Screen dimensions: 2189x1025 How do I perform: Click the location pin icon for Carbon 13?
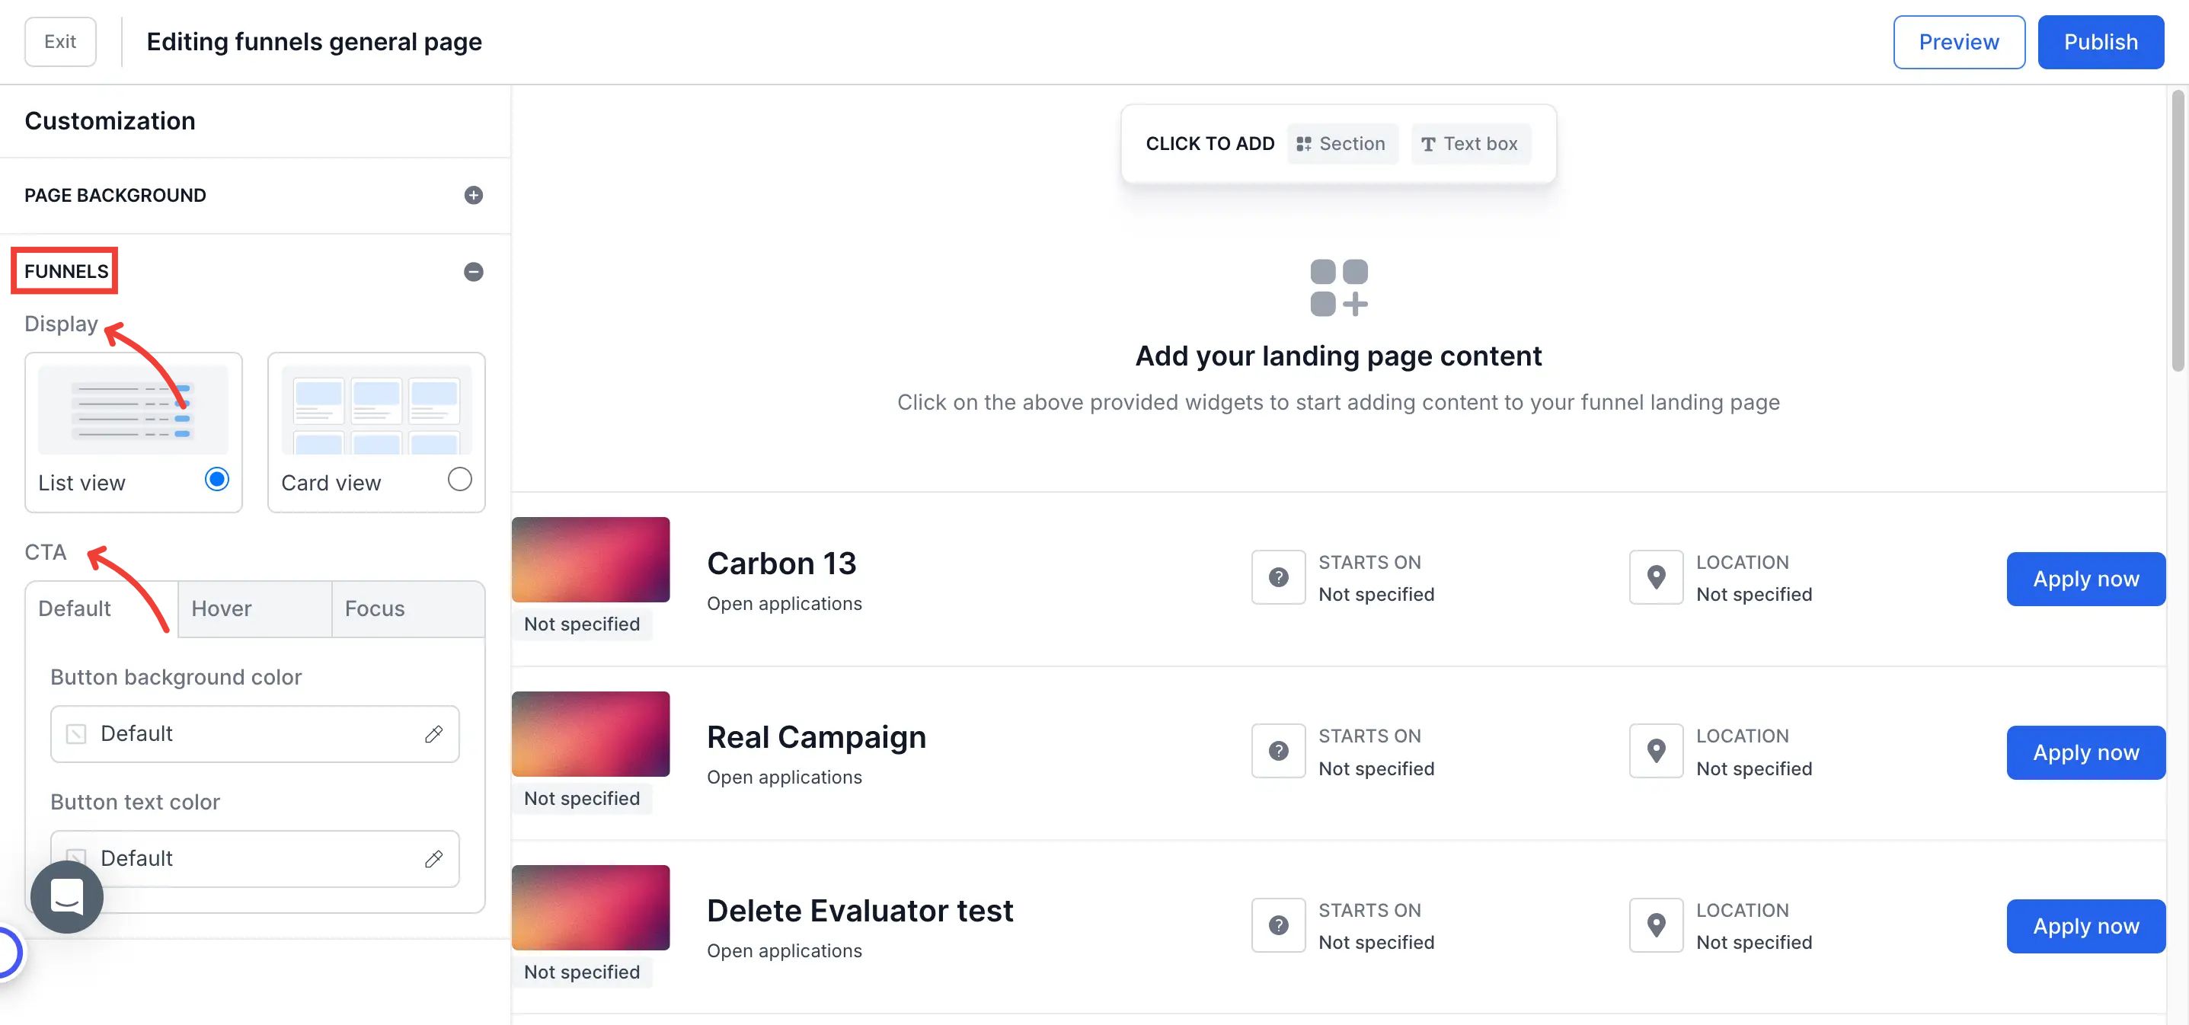point(1655,577)
